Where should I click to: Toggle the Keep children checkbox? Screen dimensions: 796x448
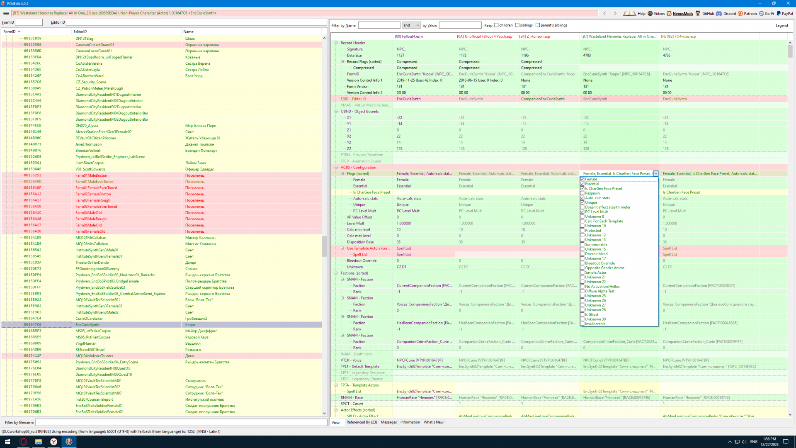[496, 25]
